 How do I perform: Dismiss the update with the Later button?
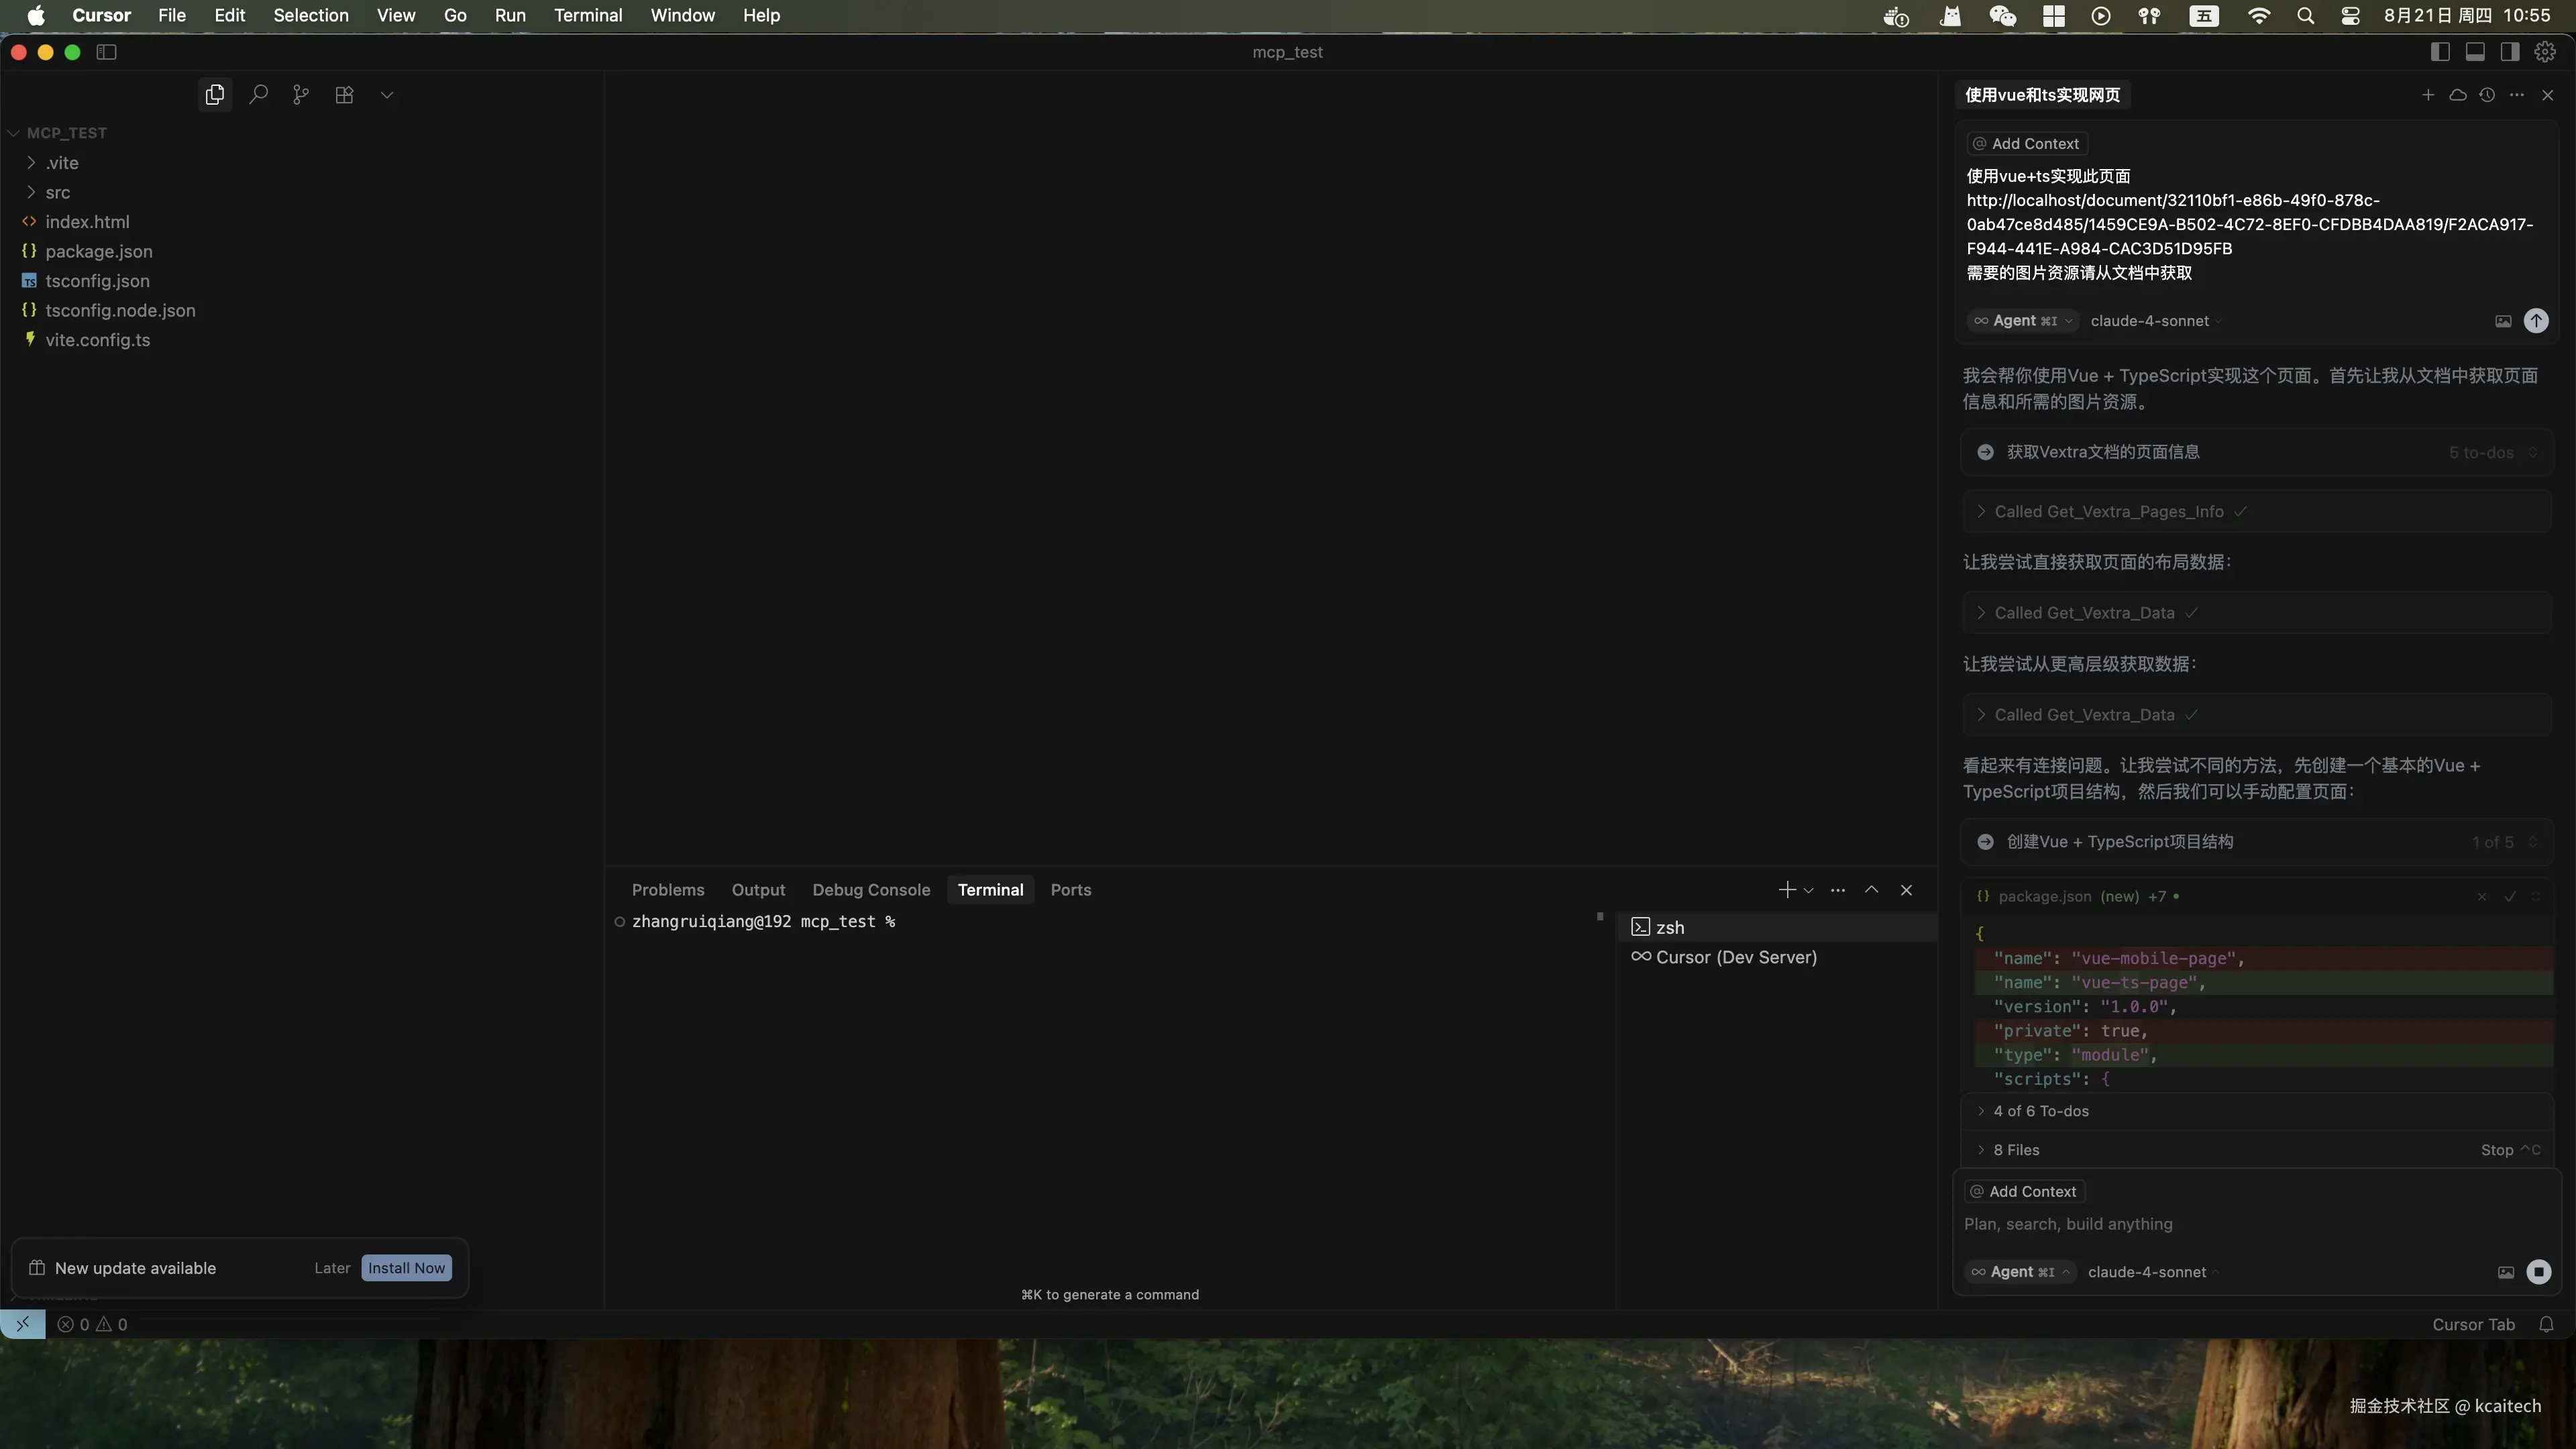tap(332, 1268)
